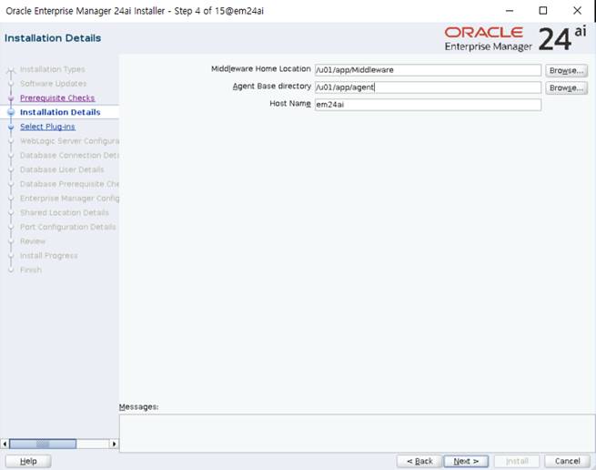The image size is (596, 470).
Task: Focus the Host Name field
Action: click(x=428, y=105)
